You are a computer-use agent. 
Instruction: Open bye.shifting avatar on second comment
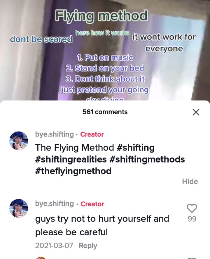click(19, 208)
